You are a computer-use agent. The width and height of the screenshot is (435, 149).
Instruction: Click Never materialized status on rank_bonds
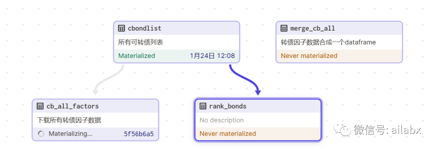tap(228, 133)
